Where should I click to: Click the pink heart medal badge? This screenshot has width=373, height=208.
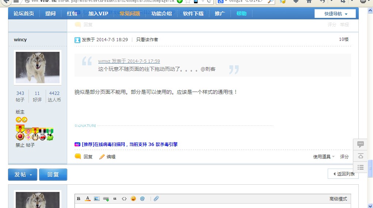28,134
